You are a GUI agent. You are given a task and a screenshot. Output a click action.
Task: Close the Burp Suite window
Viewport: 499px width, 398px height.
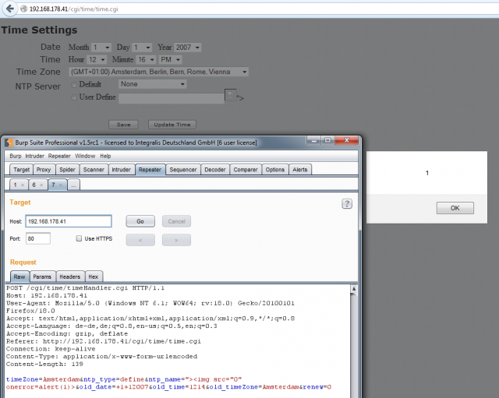coord(346,140)
